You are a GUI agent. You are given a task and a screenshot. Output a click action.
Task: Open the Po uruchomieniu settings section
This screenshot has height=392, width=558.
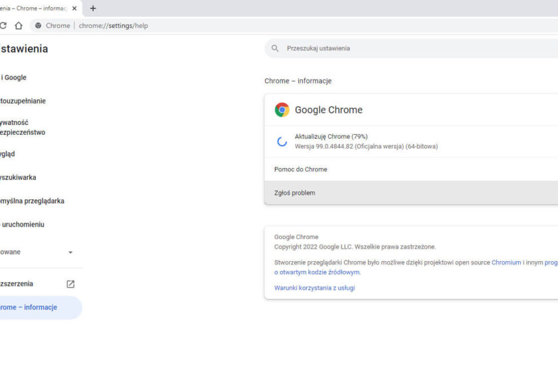22,225
